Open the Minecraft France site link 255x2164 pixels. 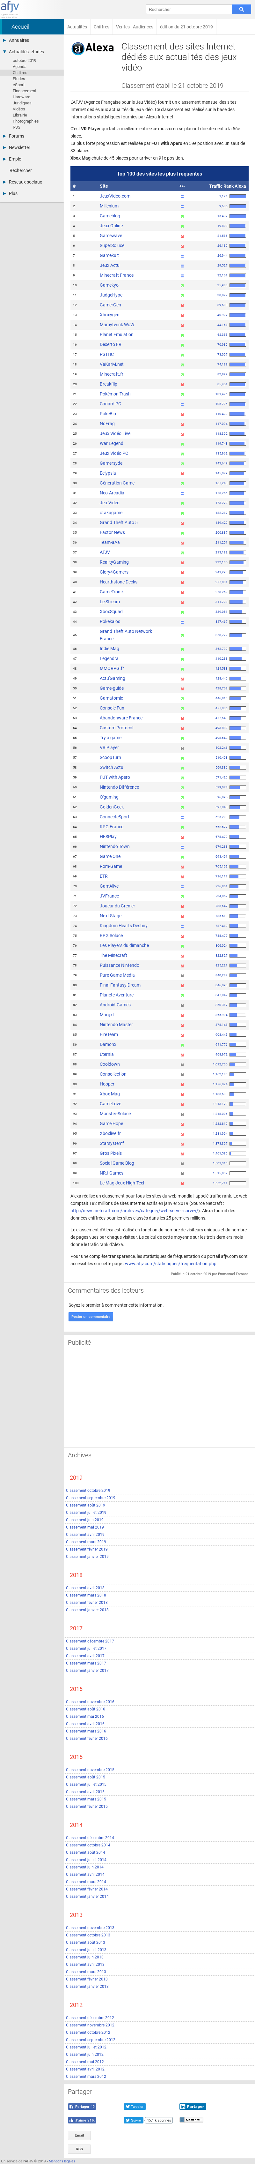(117, 275)
